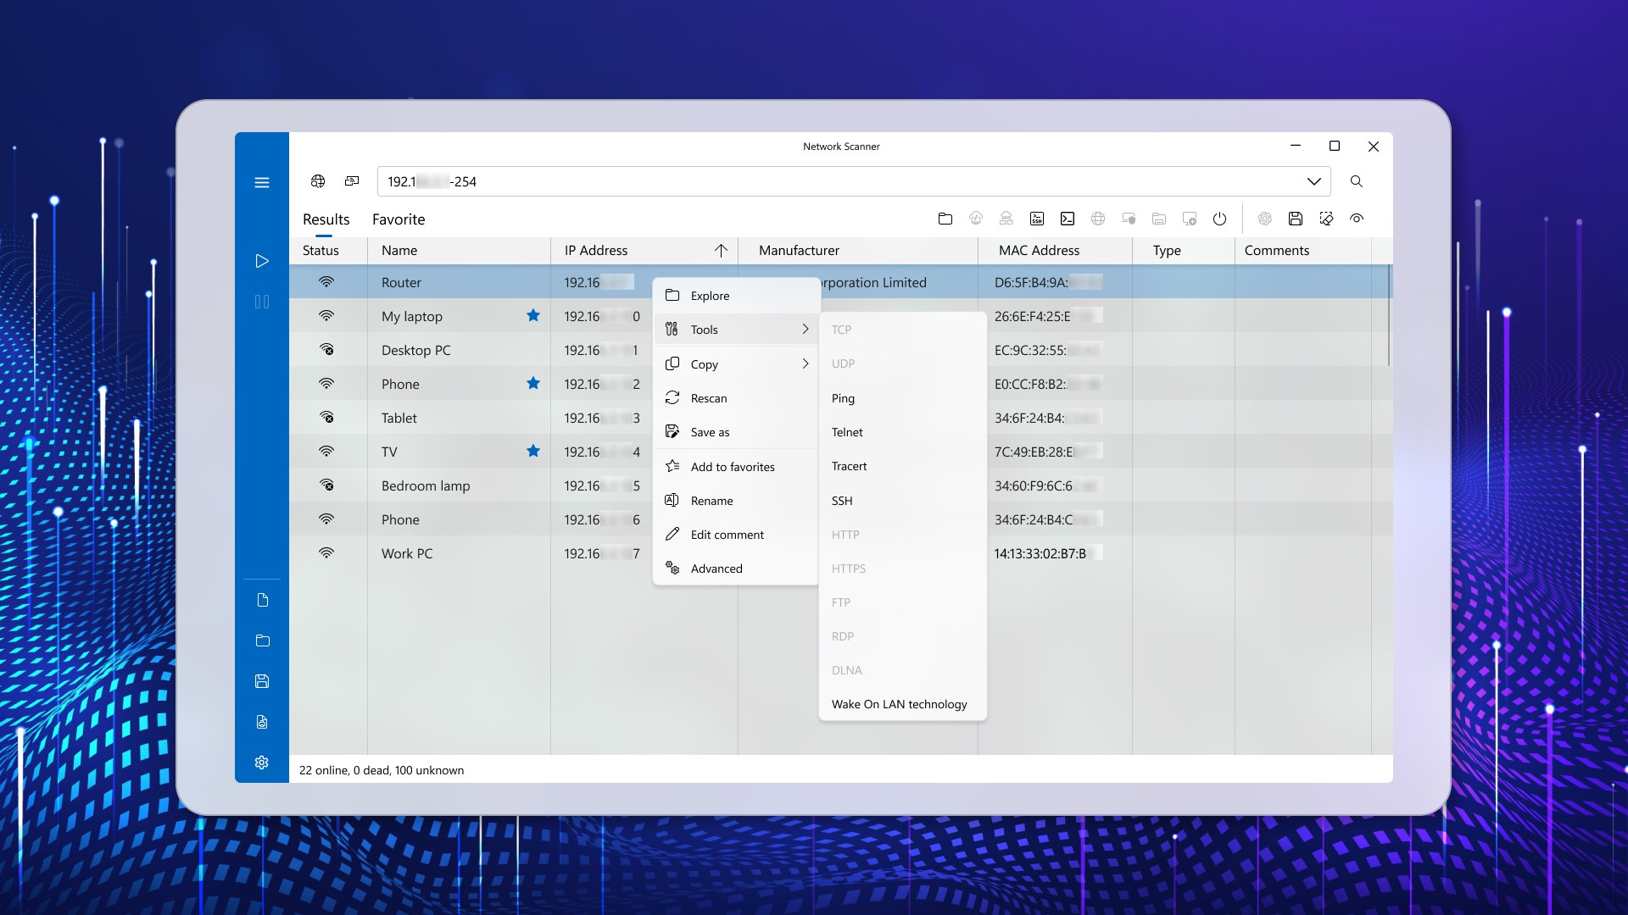
Task: Unfavorite My laptop by clicking its star
Action: point(533,315)
